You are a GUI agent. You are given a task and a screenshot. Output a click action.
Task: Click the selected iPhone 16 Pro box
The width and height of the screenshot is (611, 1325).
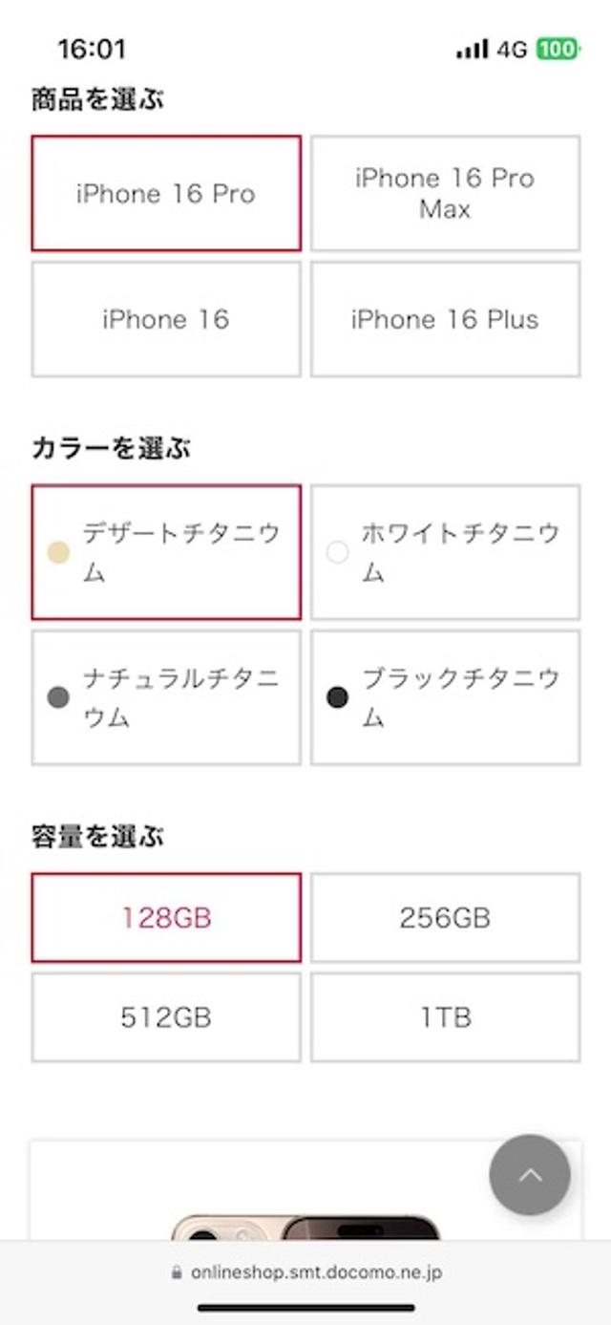(x=166, y=193)
